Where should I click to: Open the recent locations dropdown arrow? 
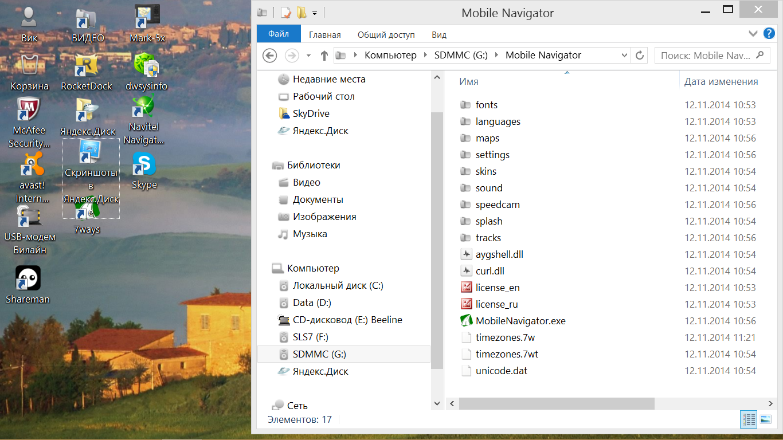click(x=308, y=56)
